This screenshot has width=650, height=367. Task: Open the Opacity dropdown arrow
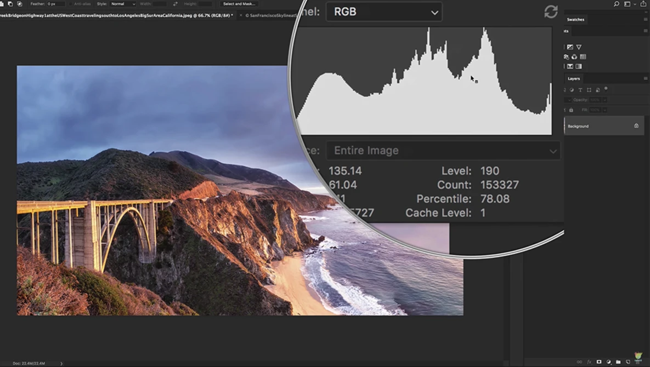pos(605,100)
